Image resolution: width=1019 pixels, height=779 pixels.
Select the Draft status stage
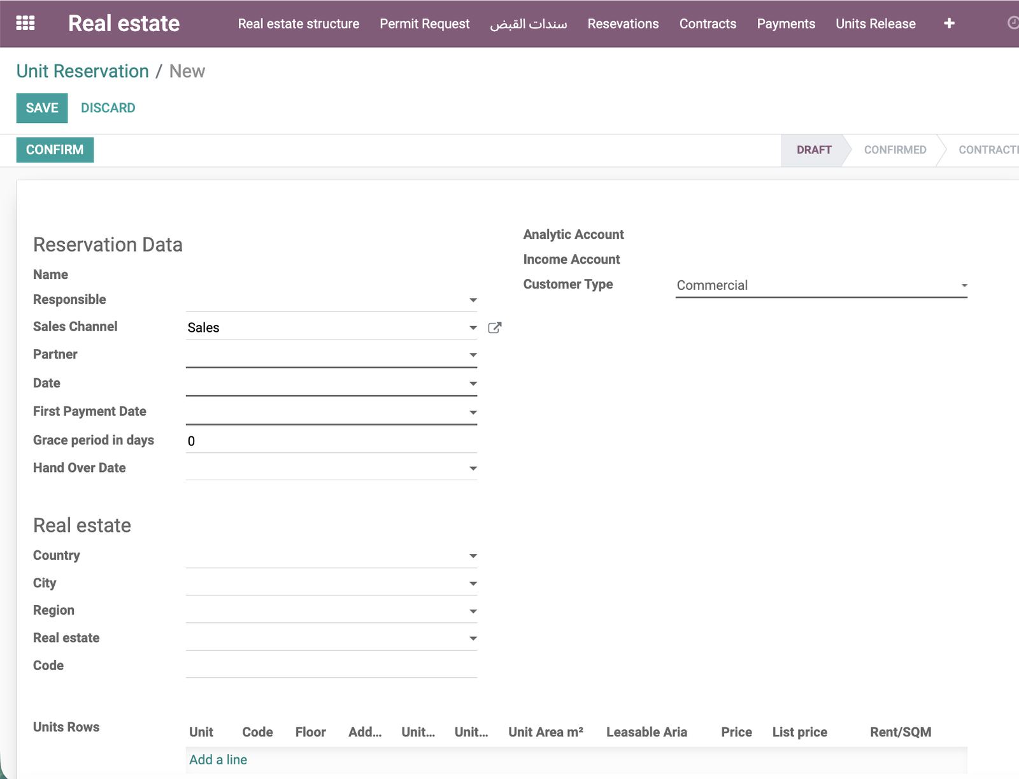pyautogui.click(x=814, y=150)
